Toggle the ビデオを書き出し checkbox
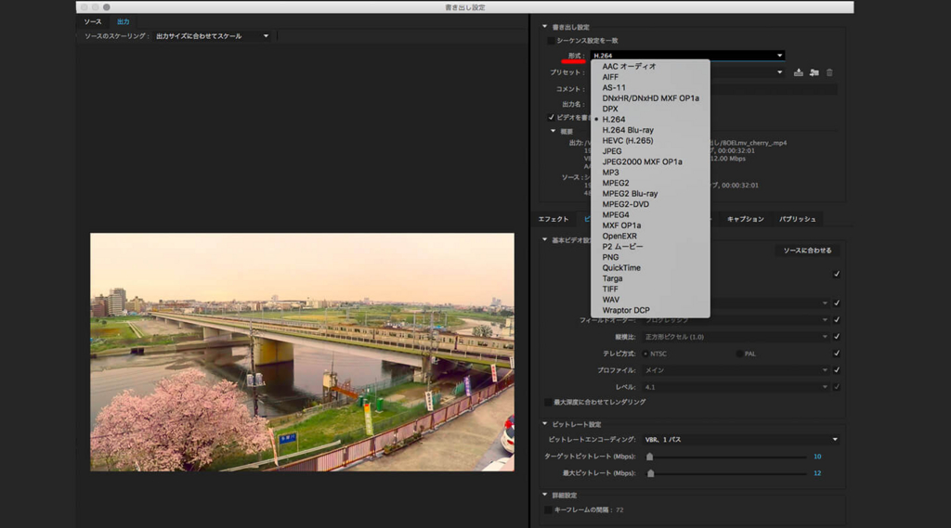The image size is (951, 528). coord(551,117)
